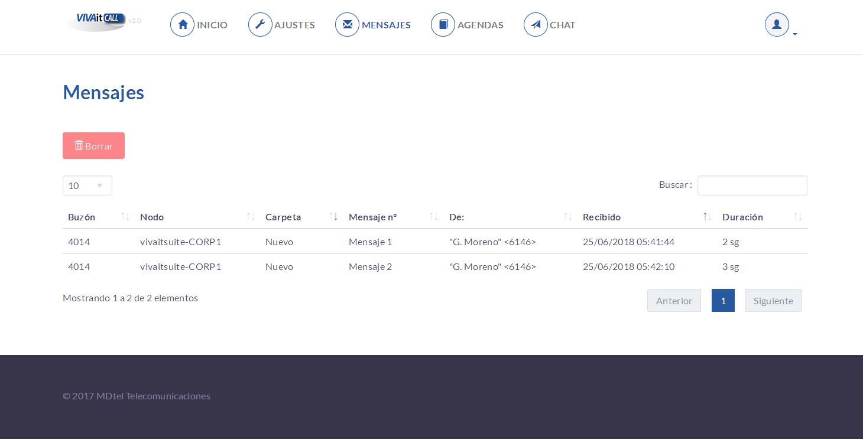Click the Inicio home icon
Image resolution: width=863 pixels, height=446 pixels.
click(x=183, y=25)
